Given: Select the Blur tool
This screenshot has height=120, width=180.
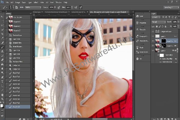Looking at the screenshot, I should 2,69.
